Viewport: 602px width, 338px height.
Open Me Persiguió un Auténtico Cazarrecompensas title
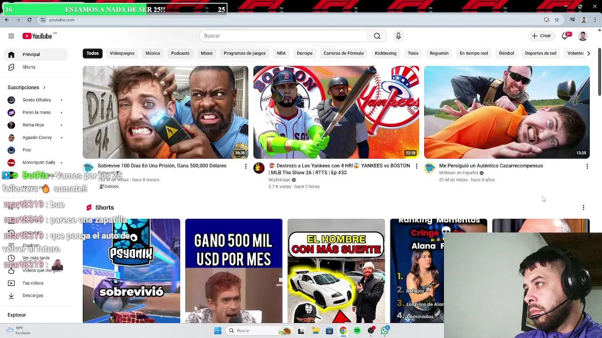(x=491, y=166)
